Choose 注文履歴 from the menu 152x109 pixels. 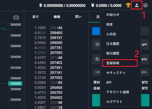tap(113, 44)
